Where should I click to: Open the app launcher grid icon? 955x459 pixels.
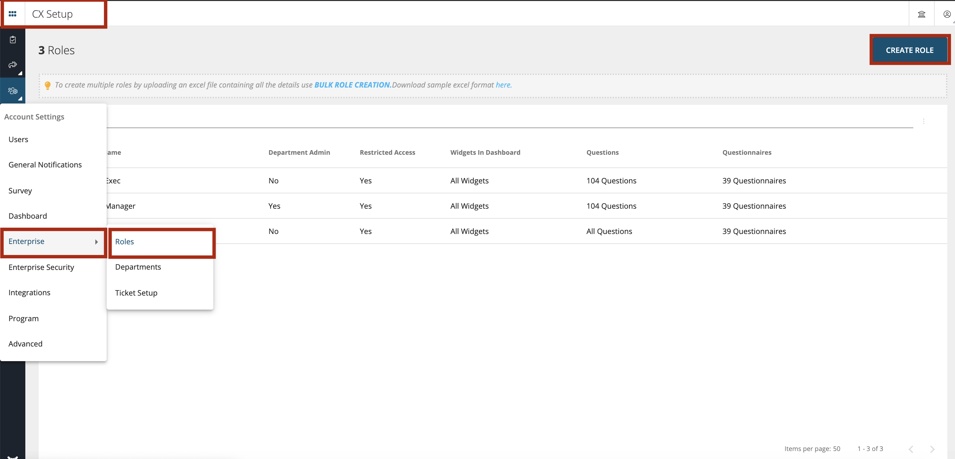(x=13, y=14)
